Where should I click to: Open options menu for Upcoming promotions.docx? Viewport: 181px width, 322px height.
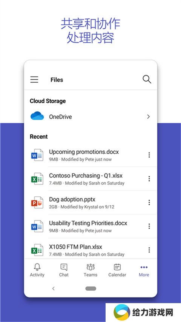[x=149, y=155]
